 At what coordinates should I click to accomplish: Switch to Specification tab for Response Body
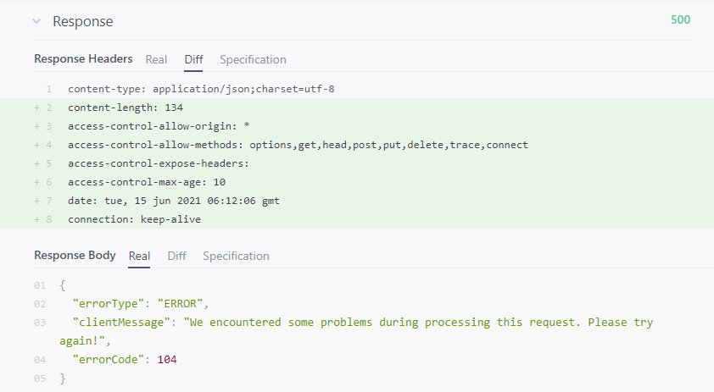(236, 256)
